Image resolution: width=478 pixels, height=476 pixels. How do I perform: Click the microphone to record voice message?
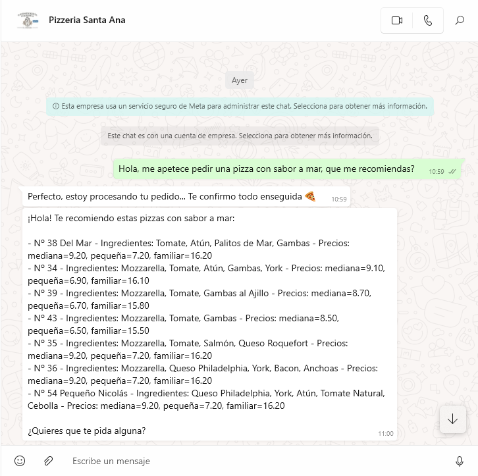coord(459,461)
